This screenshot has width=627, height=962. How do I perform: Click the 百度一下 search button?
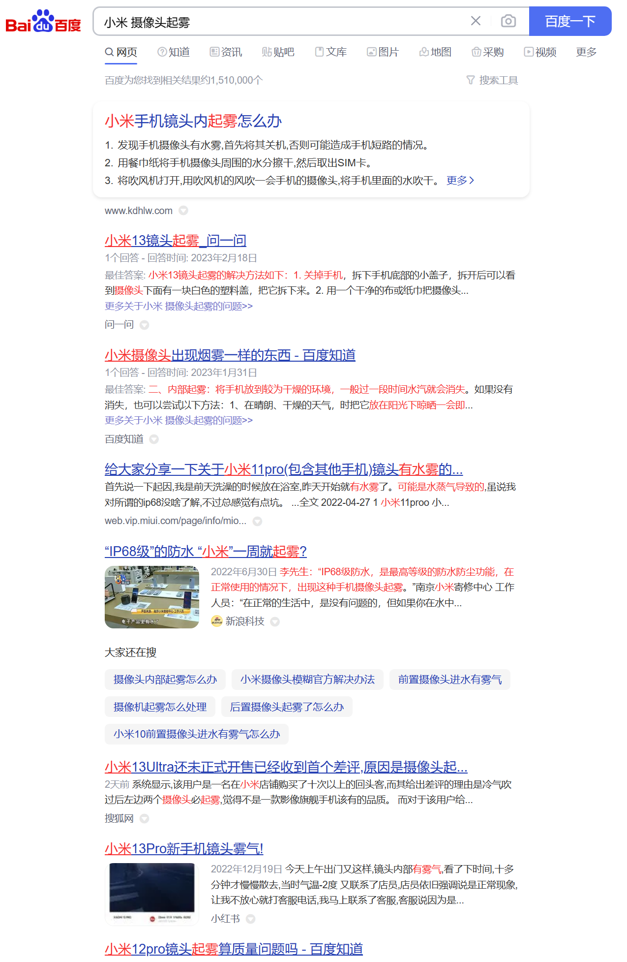tap(570, 21)
